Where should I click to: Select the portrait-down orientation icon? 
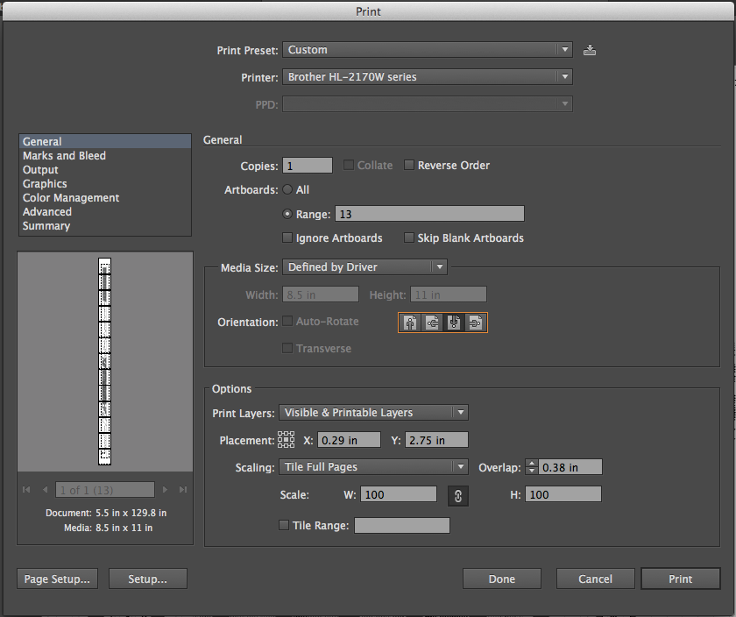point(453,322)
